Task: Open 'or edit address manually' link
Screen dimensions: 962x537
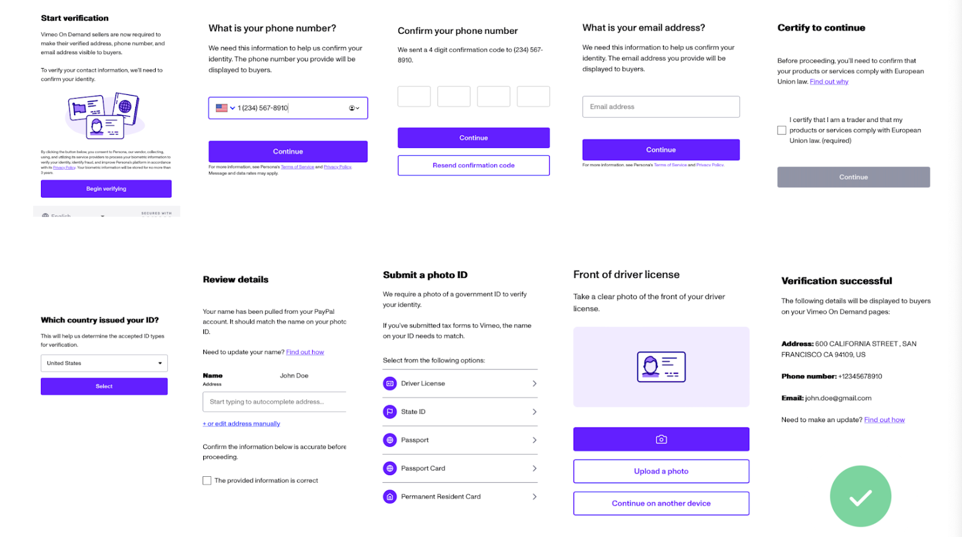Action: click(242, 424)
